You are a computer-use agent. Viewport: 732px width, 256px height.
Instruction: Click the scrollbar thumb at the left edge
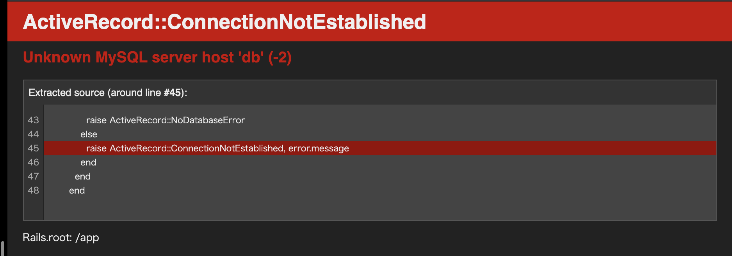(x=2, y=249)
